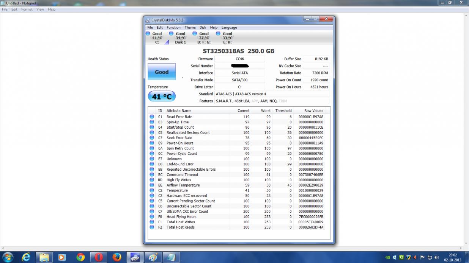Click the status orb for Current Pending Sector Count

click(152, 201)
